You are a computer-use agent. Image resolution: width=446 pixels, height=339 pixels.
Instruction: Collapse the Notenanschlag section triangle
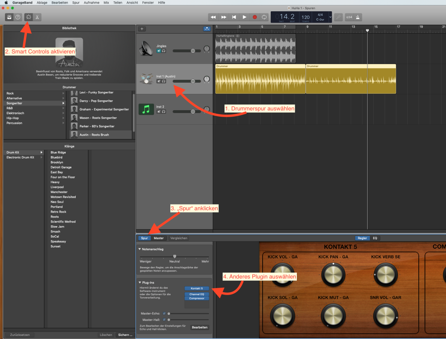140,249
